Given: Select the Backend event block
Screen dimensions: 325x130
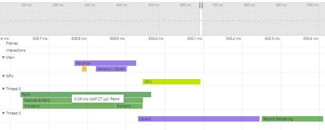Looking at the screenshot, I should [x=129, y=106].
